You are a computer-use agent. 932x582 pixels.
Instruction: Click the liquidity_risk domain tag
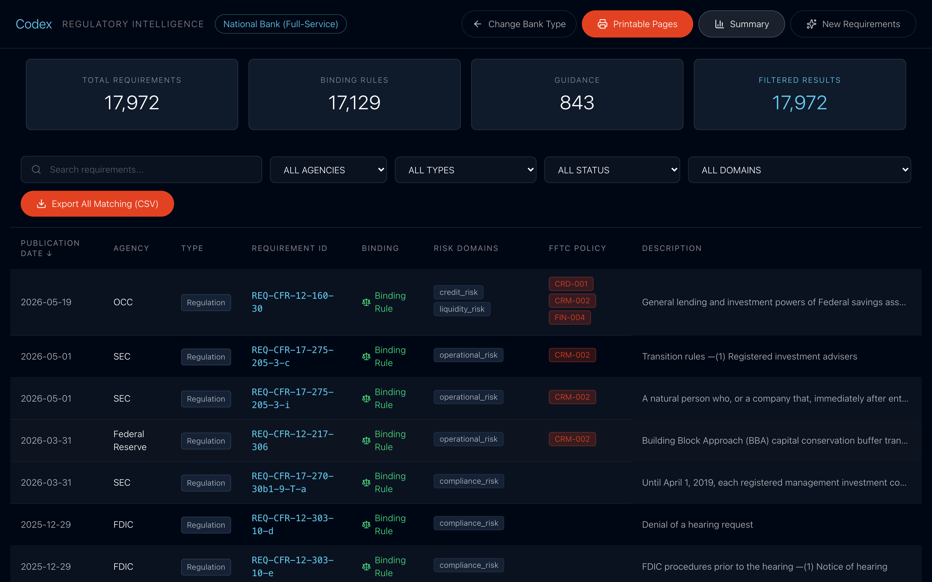tap(462, 309)
